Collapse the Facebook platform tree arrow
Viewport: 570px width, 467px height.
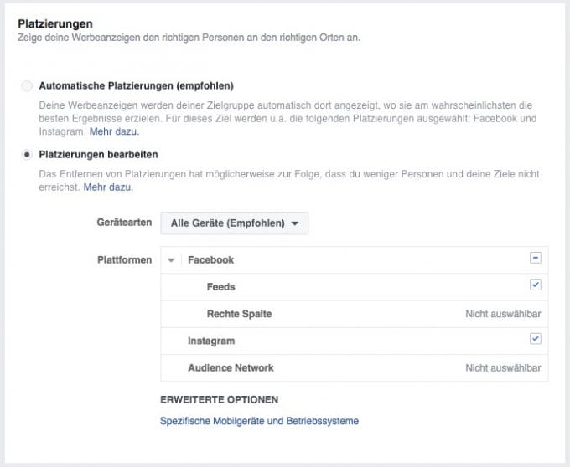click(x=172, y=260)
